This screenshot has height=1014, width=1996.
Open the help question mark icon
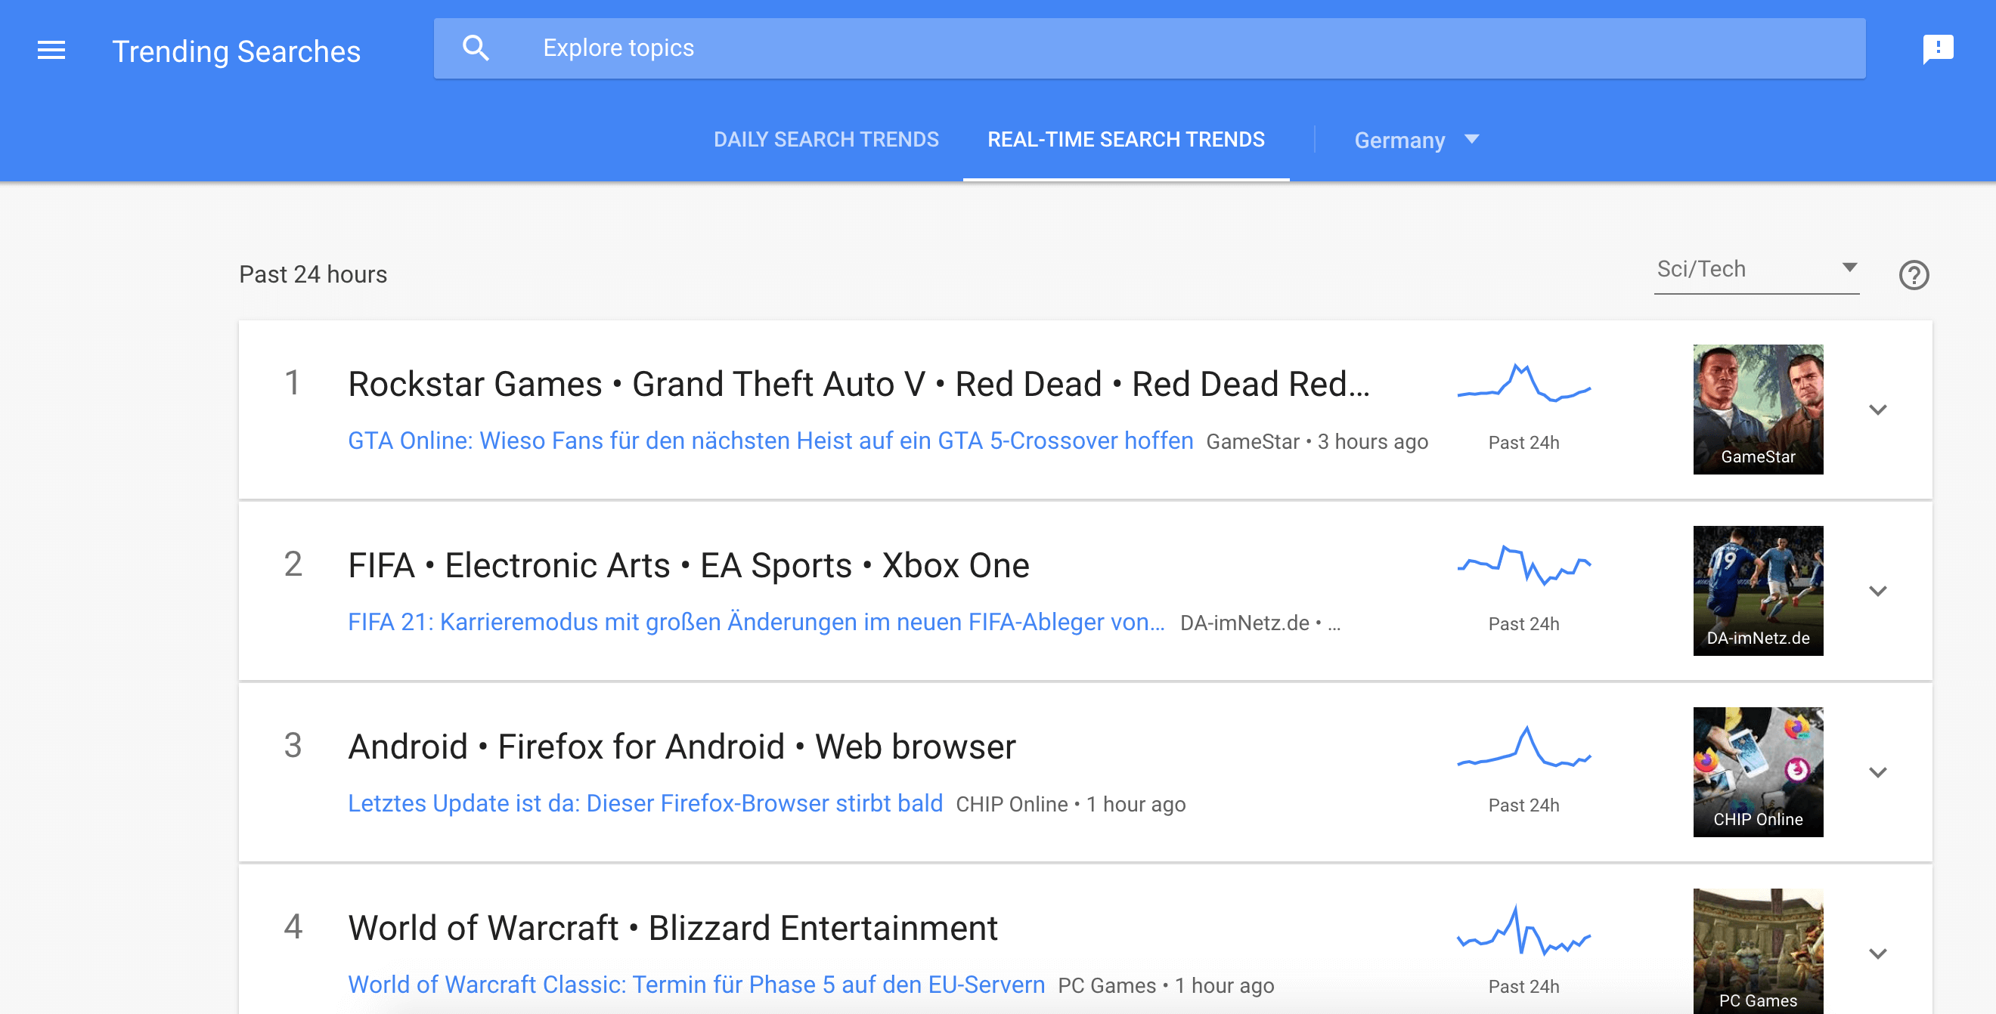click(x=1913, y=274)
